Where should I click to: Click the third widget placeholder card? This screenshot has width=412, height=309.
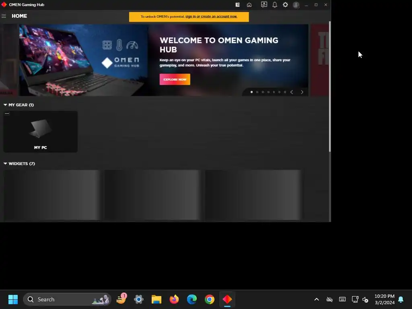253,195
